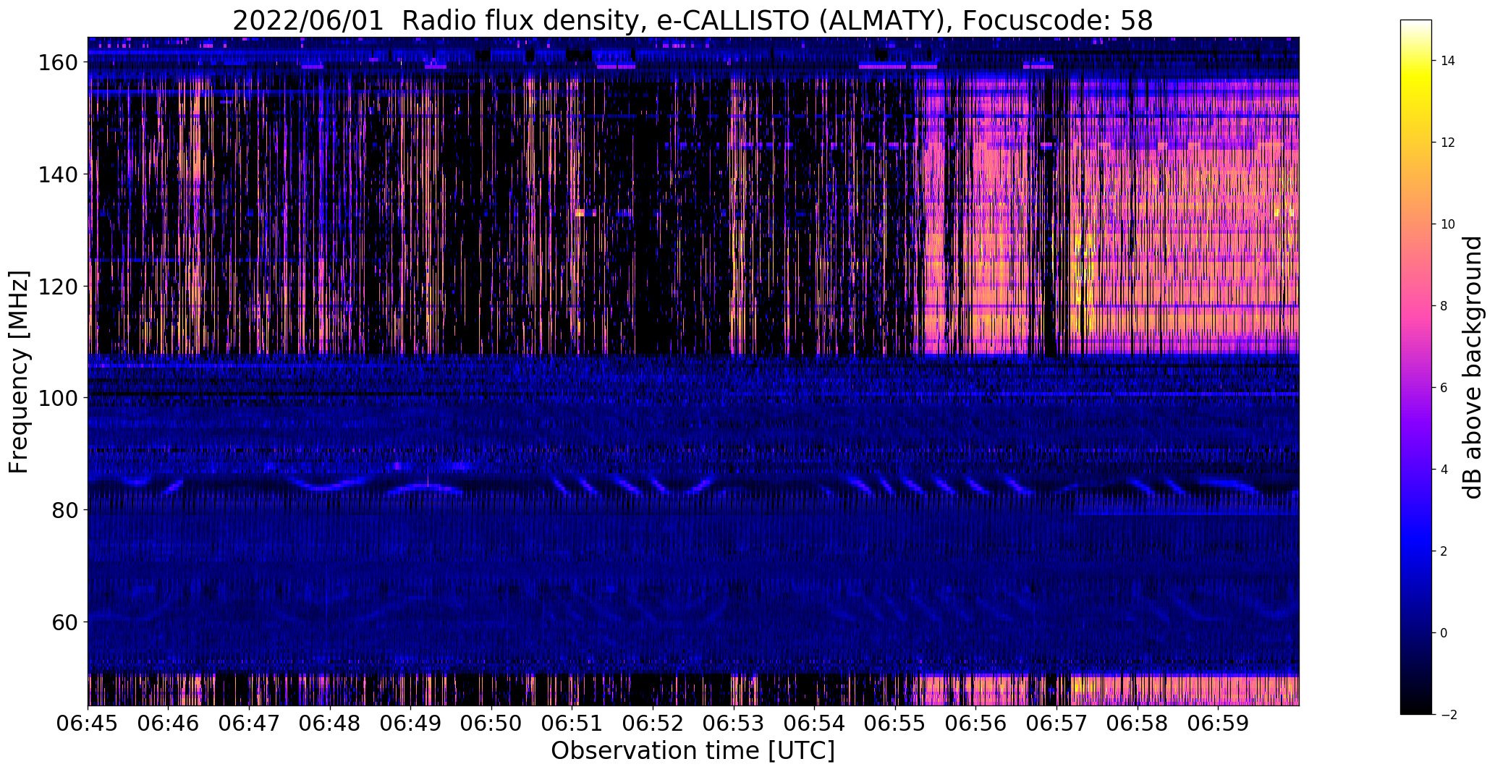Click the 06:58 time tick label
This screenshot has height=772, width=1495.
[x=1138, y=723]
